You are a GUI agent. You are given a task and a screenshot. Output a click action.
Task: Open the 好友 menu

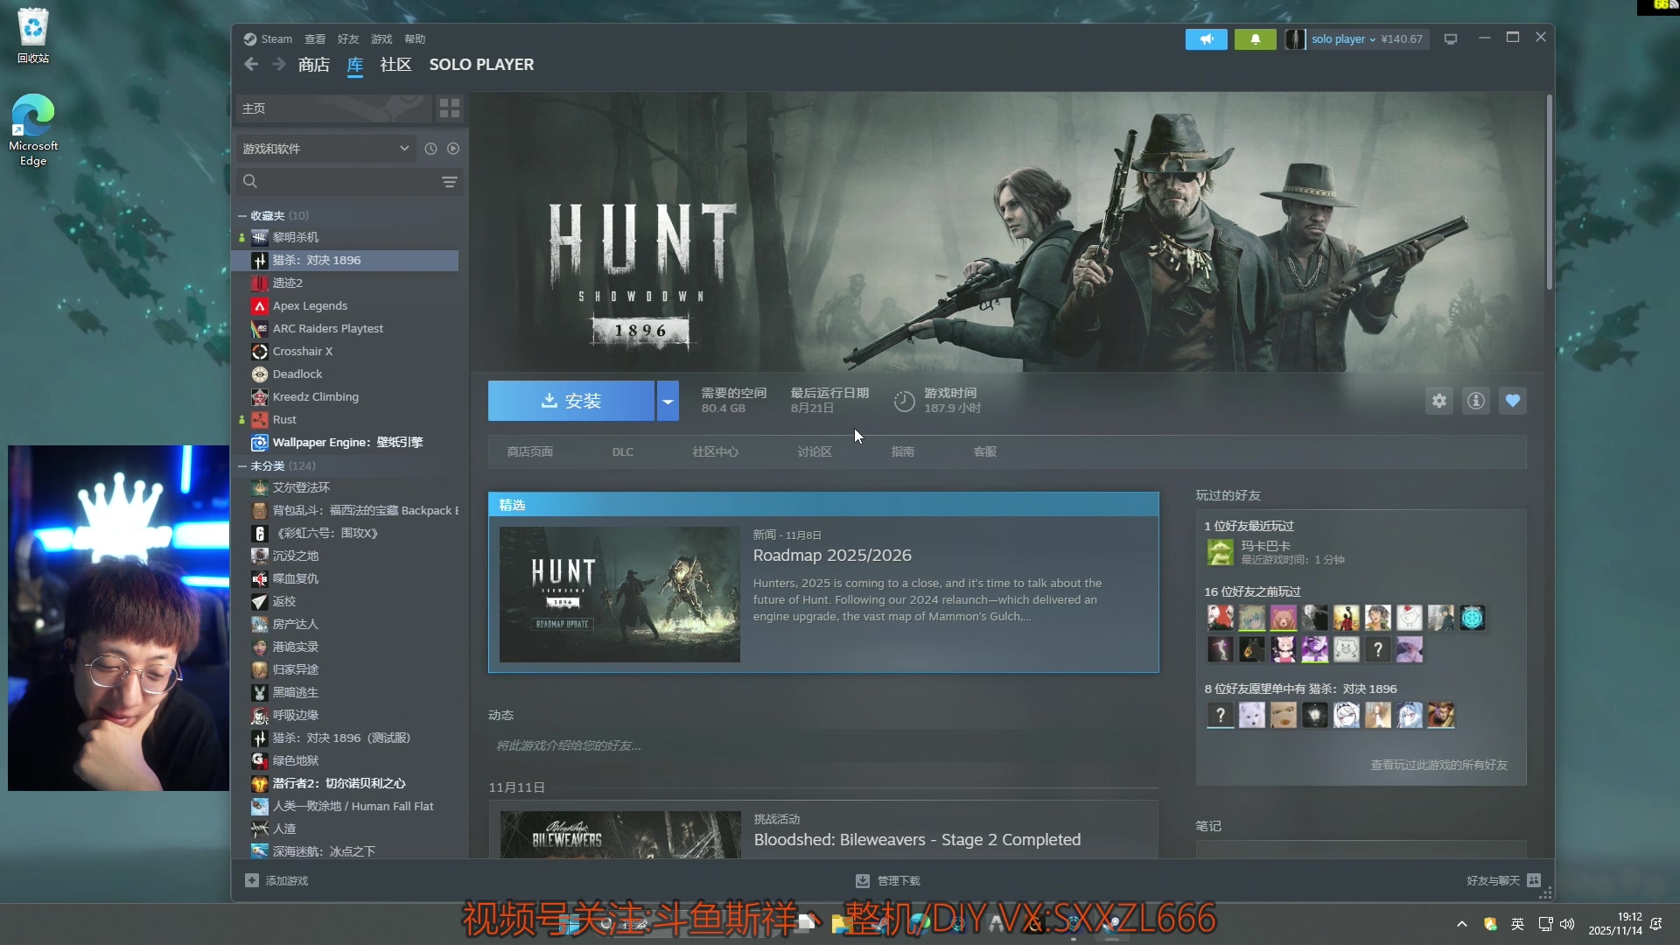pos(348,39)
